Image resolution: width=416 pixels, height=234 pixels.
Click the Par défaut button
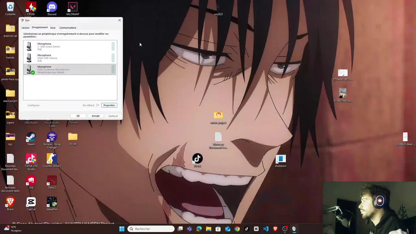(x=88, y=105)
